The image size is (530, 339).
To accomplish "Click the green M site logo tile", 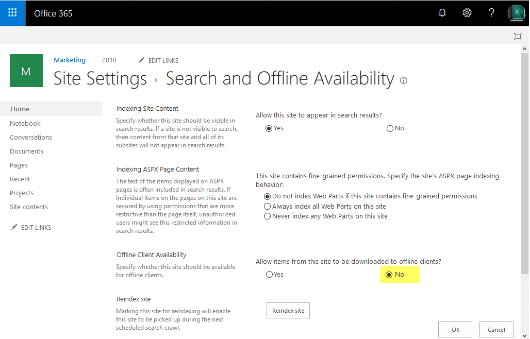I will (x=26, y=70).
